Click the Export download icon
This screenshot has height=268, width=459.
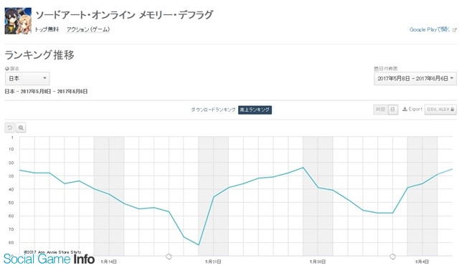click(x=404, y=109)
